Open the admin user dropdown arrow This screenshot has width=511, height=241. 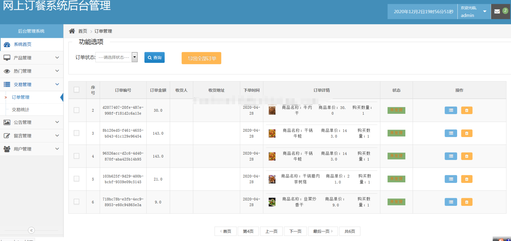click(x=485, y=12)
